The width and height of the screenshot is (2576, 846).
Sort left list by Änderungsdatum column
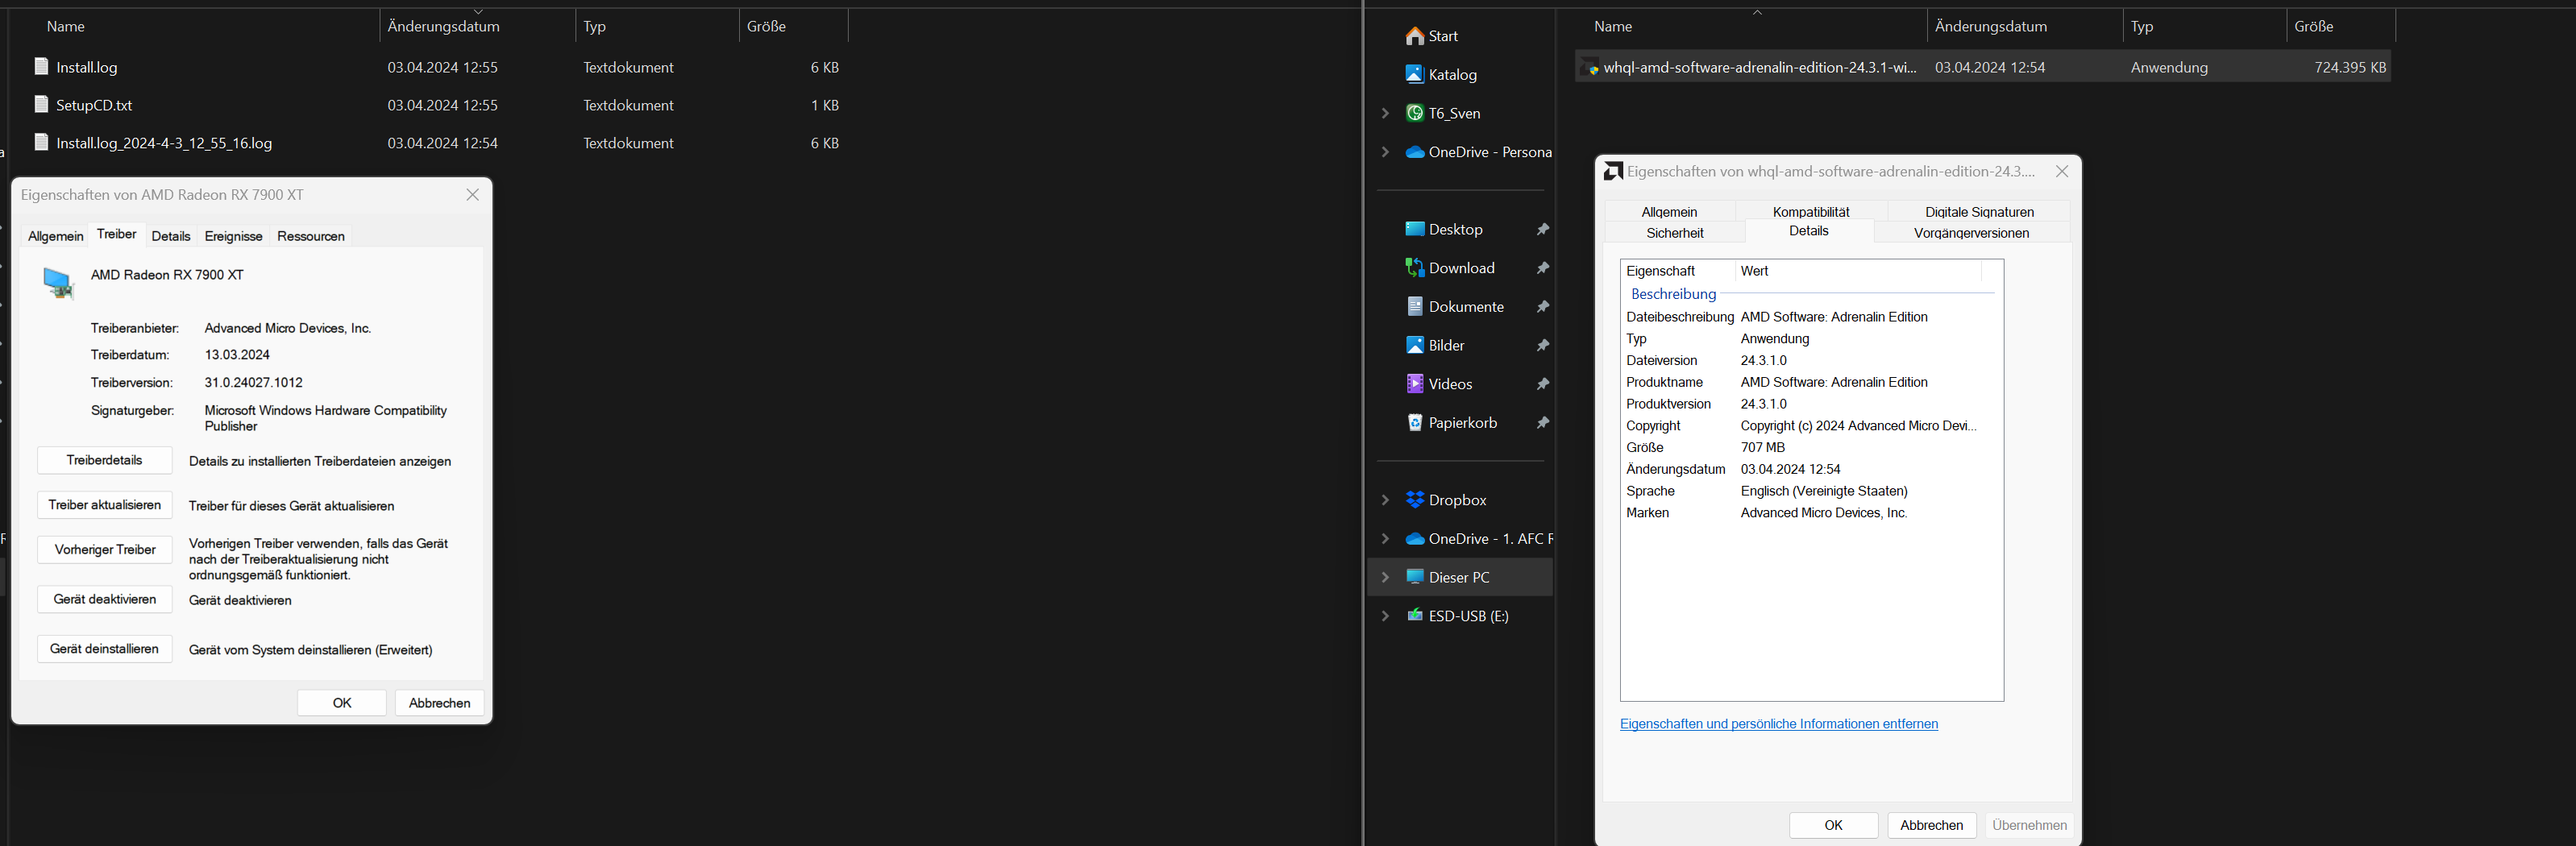478,26
